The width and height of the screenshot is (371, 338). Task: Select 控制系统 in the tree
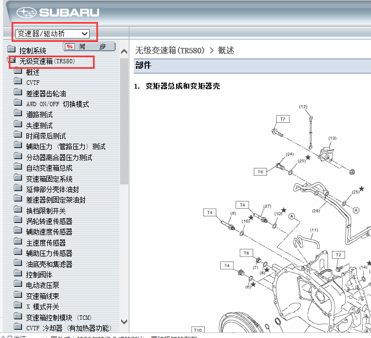[x=32, y=51]
